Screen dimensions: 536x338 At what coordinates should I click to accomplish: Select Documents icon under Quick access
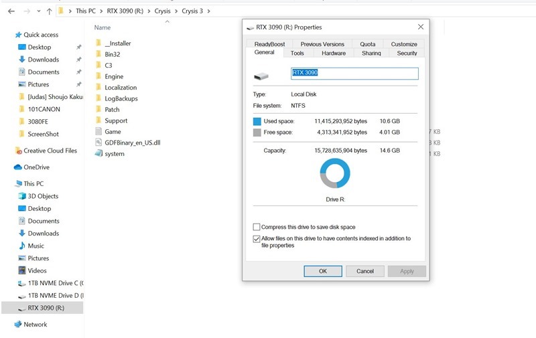click(x=22, y=72)
